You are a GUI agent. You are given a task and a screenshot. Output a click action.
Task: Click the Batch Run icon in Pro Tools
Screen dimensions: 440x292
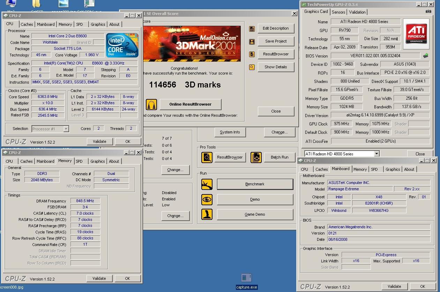(x=256, y=157)
